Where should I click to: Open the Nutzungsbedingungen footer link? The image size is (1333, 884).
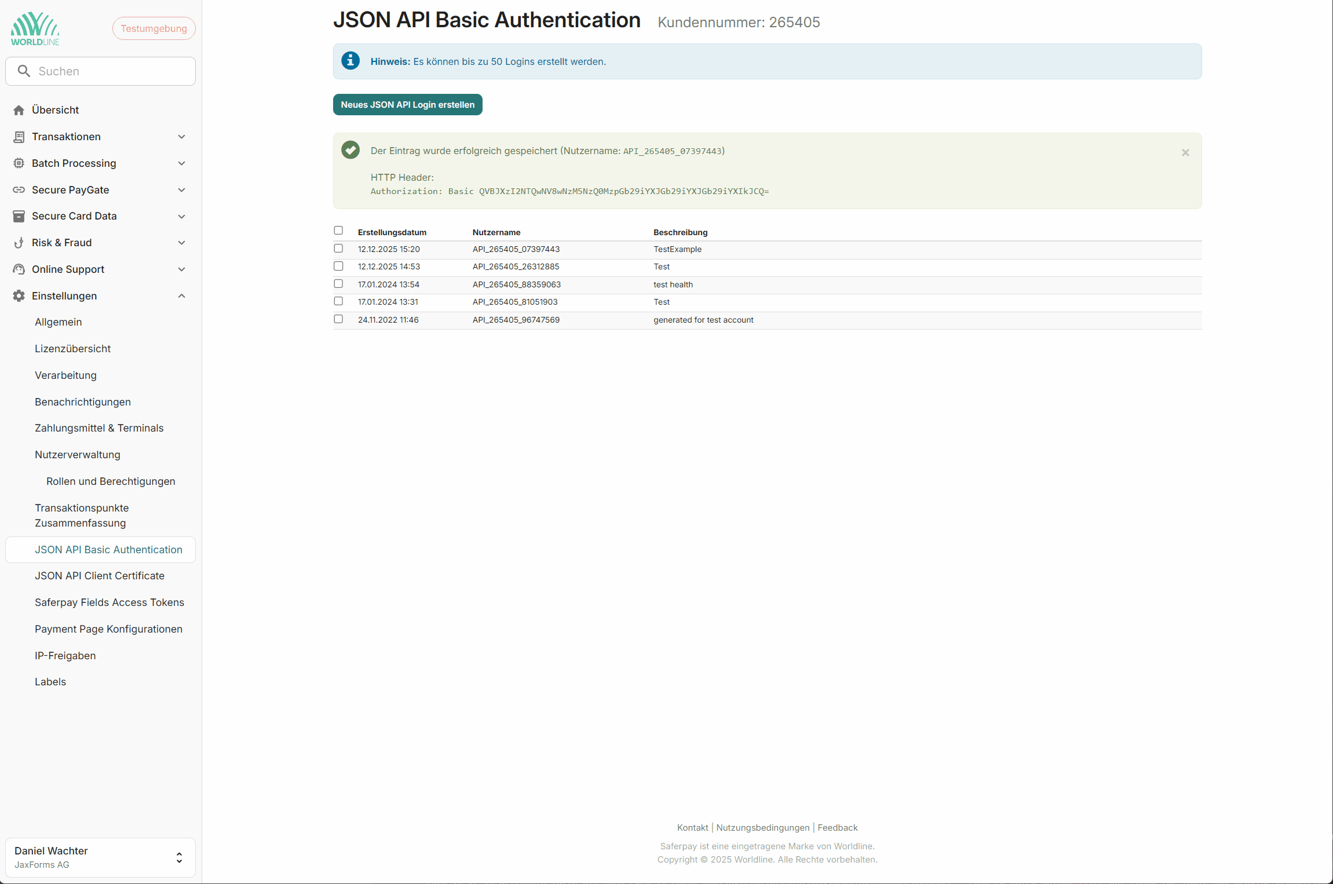762,828
